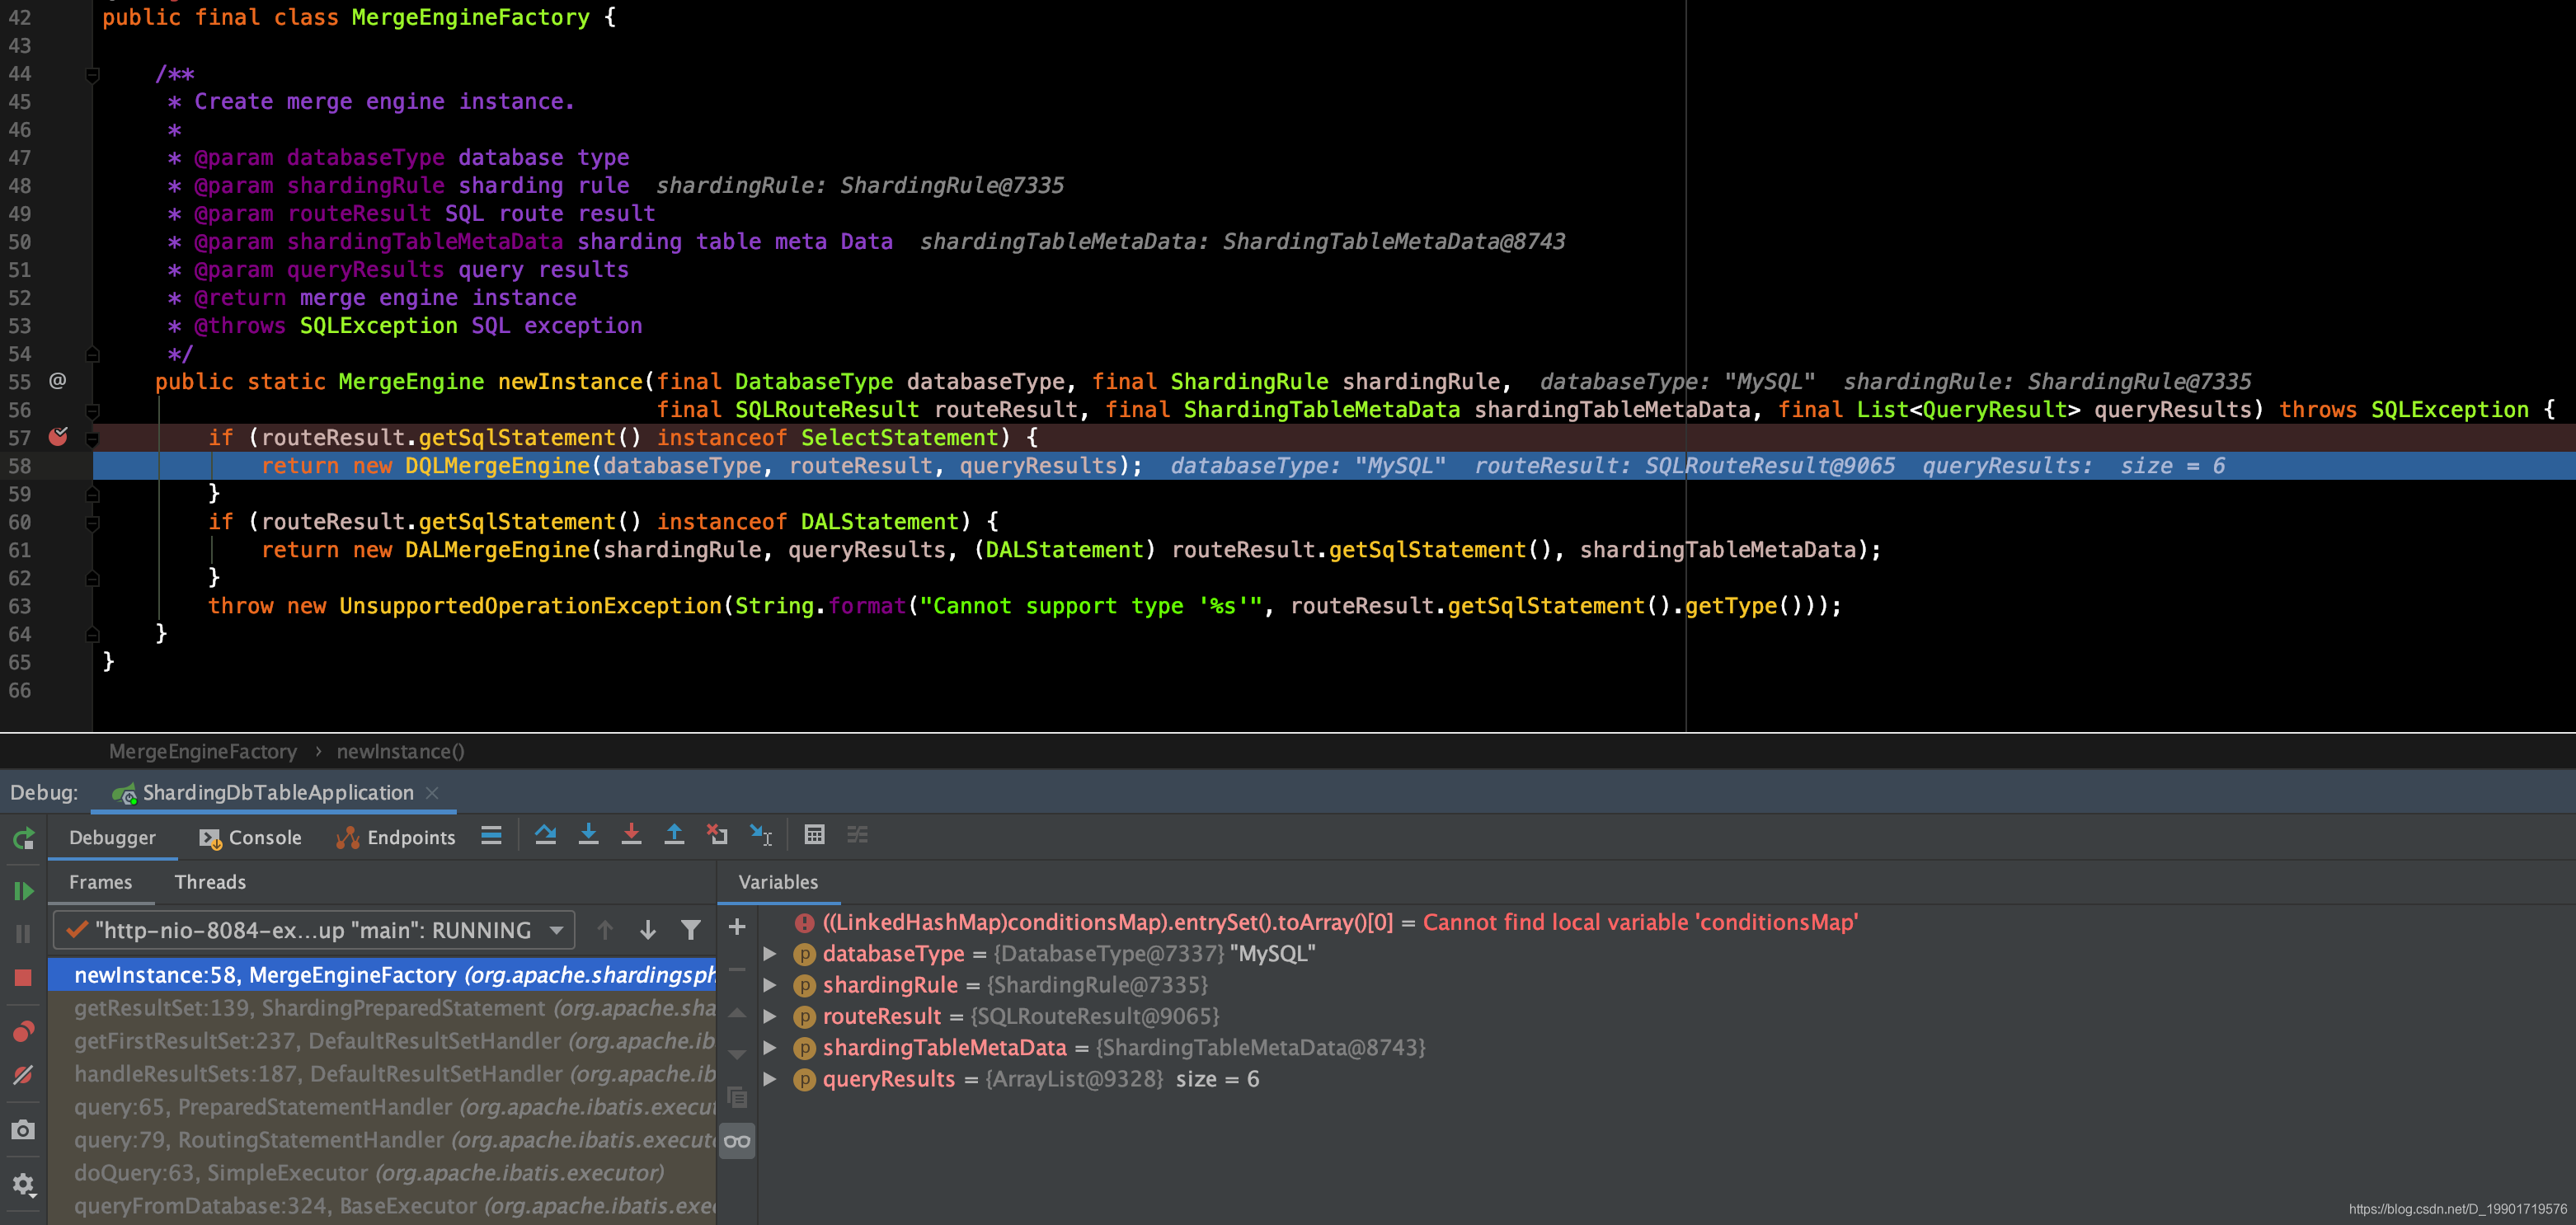This screenshot has height=1225, width=2576.
Task: Click MergeEngineFactory breadcrumb
Action: point(203,752)
